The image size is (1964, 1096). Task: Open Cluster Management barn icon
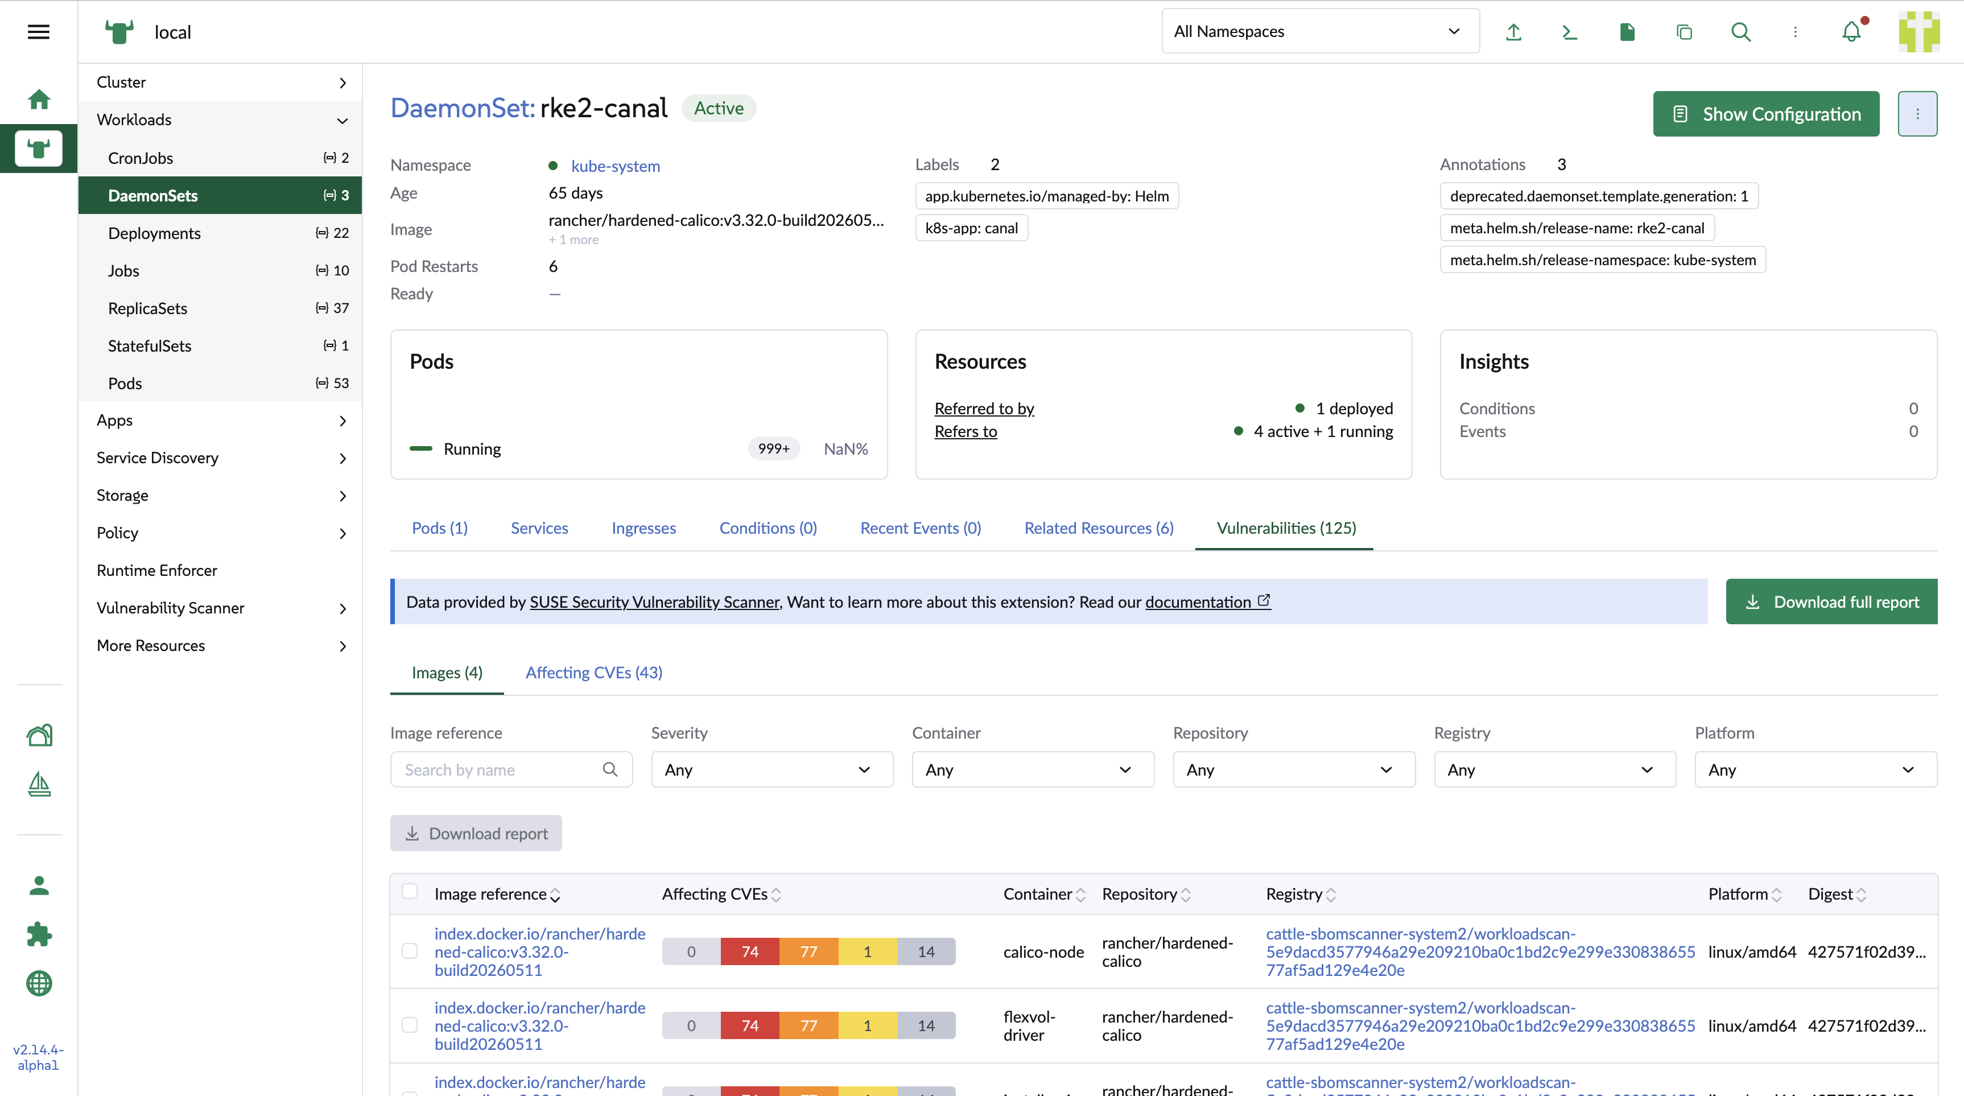pos(39,735)
